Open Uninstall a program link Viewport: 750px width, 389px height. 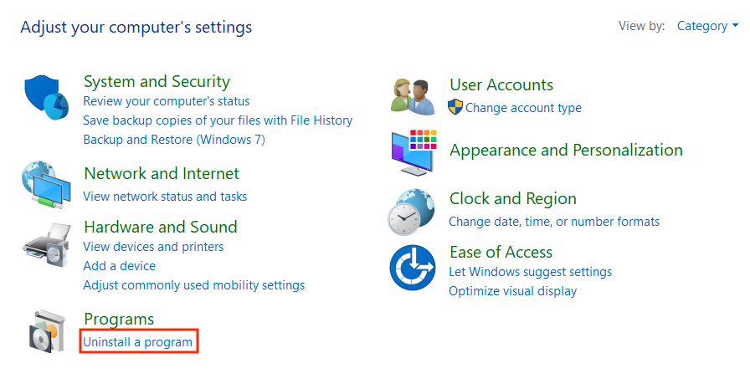pyautogui.click(x=137, y=342)
